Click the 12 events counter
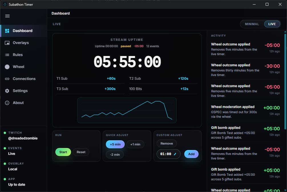This screenshot has height=192, width=287. click(152, 46)
